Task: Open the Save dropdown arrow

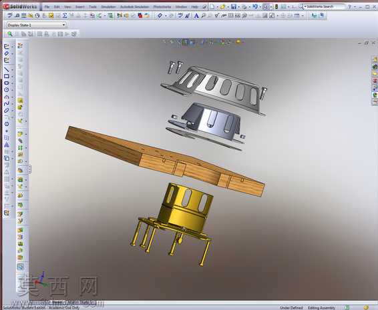Action: pyautogui.click(x=238, y=7)
